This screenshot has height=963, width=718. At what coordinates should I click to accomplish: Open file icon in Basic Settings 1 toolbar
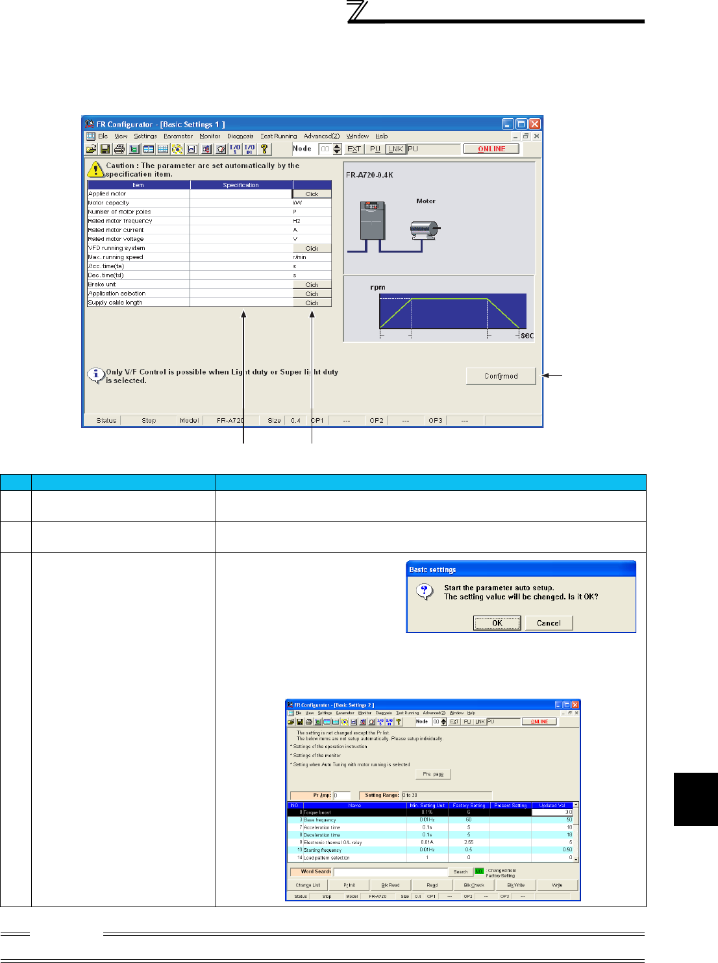(x=92, y=149)
